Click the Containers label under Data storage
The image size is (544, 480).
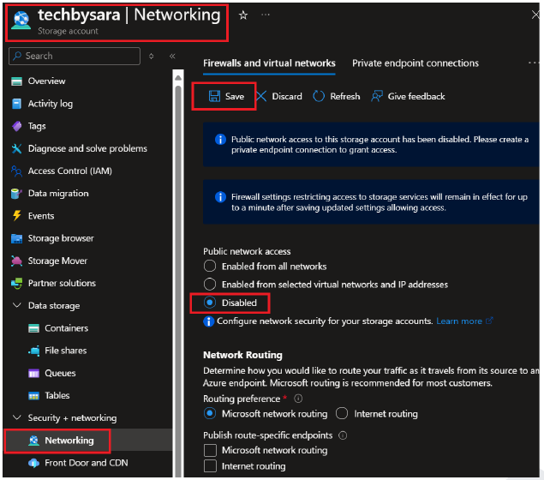[66, 328]
